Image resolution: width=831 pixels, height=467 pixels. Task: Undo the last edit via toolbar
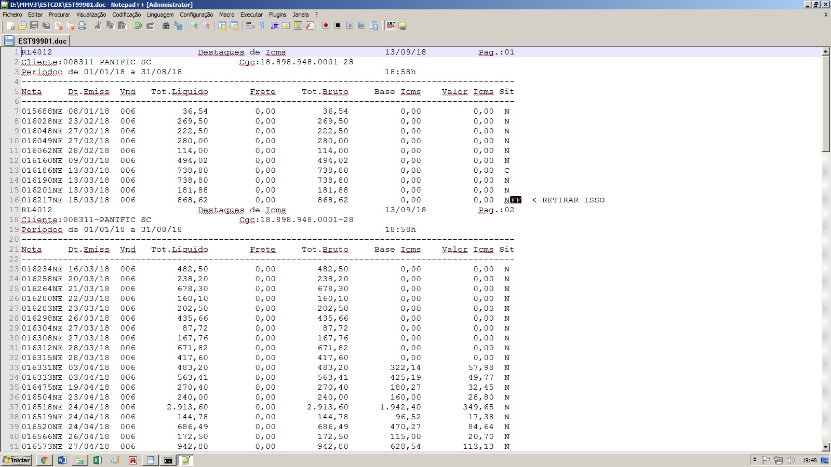(x=138, y=25)
